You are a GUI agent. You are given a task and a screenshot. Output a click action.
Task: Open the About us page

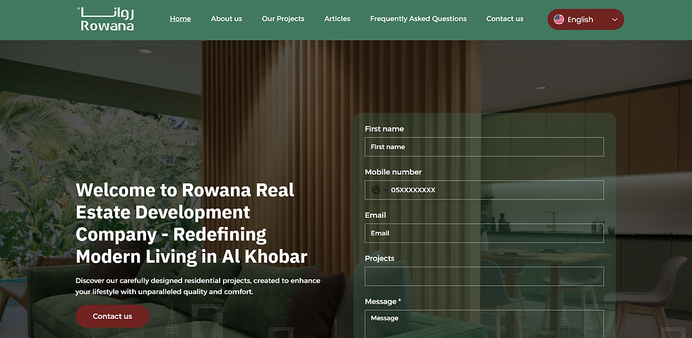coord(227,18)
